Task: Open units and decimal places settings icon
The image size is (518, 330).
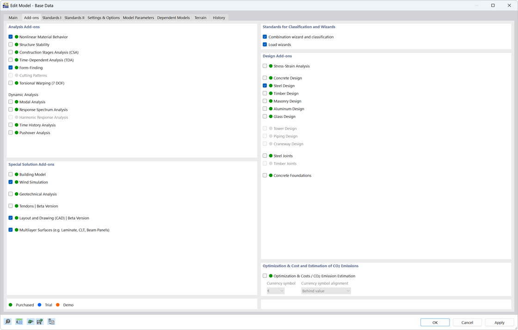Action: pyautogui.click(x=19, y=321)
